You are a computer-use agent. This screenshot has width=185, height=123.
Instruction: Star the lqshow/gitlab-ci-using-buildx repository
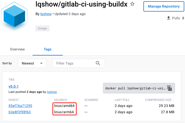tap(132, 4)
